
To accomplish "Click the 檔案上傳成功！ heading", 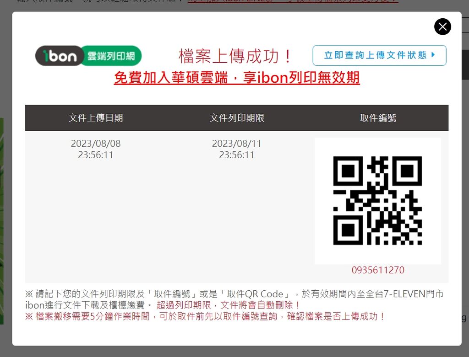I will click(235, 56).
